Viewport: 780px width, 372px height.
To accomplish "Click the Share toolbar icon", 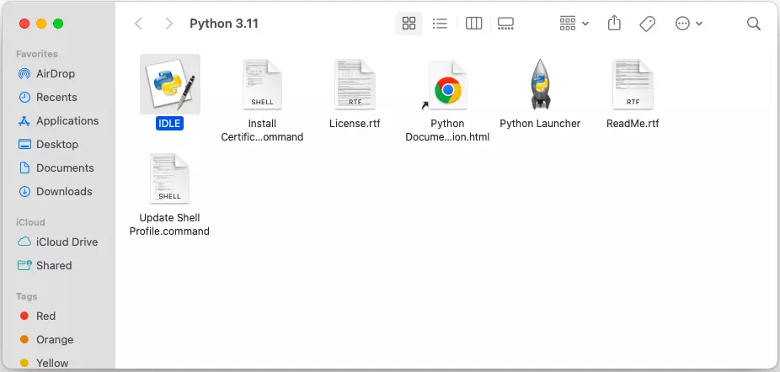I will tap(614, 24).
